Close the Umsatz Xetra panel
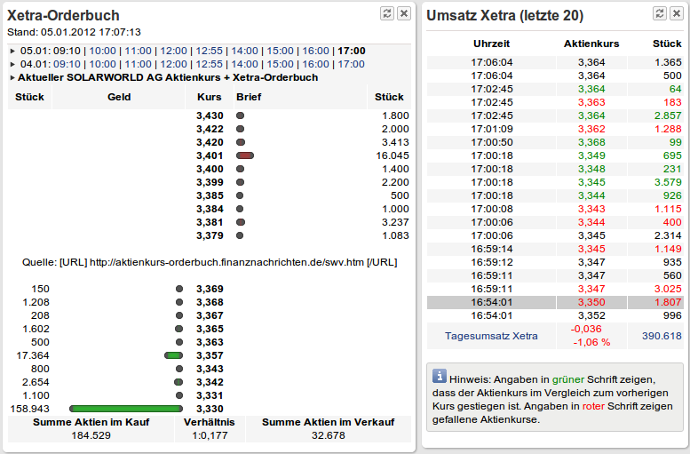Viewport: 690px width, 454px height. [x=677, y=13]
